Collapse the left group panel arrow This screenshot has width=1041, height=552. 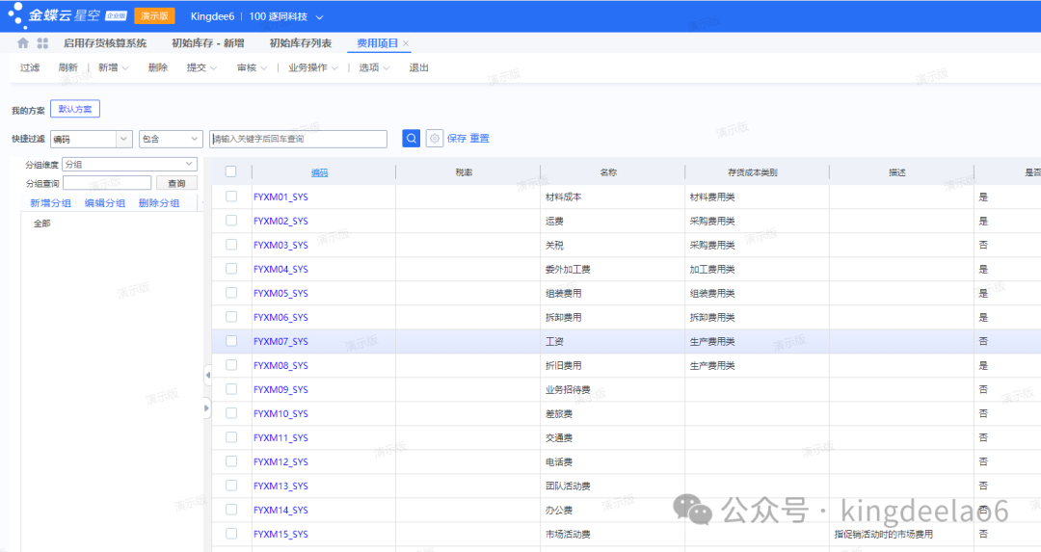click(x=207, y=375)
